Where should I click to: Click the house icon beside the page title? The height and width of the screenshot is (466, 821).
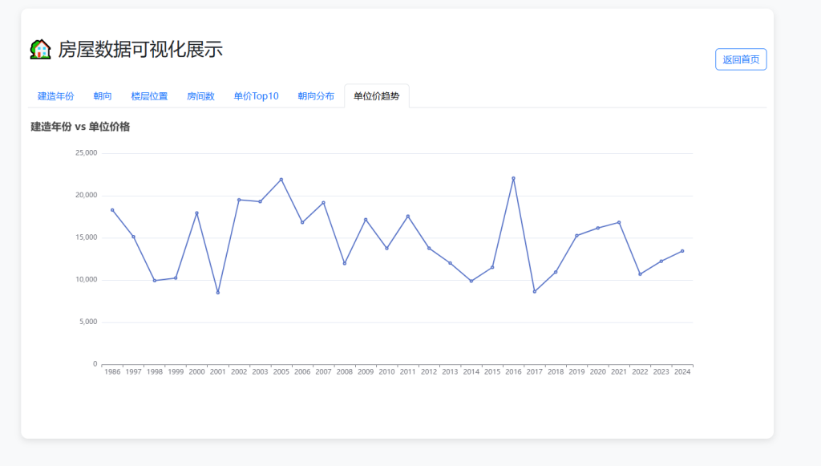tap(40, 50)
